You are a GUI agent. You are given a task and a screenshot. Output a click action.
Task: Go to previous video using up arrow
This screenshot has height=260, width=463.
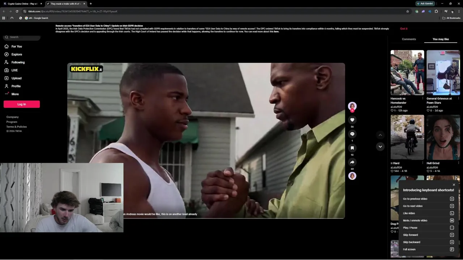[380, 135]
